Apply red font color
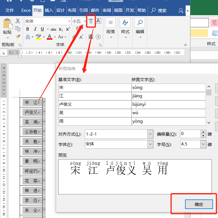 click(50, 37)
